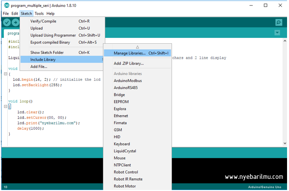The width and height of the screenshot is (289, 191).
Task: Open the Help menu
Action: (50, 14)
